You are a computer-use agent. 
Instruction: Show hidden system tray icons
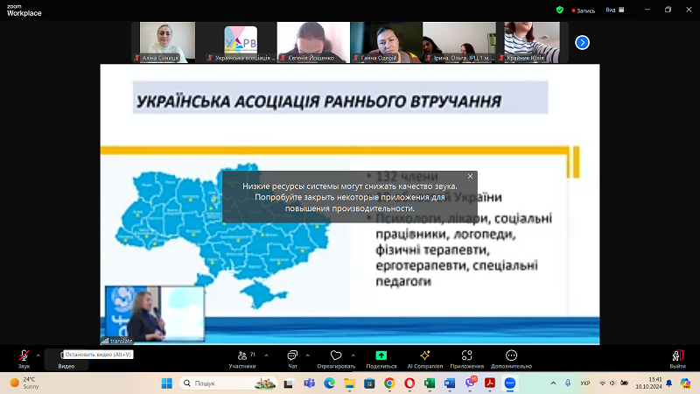[553, 383]
